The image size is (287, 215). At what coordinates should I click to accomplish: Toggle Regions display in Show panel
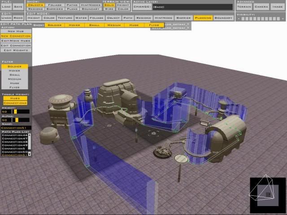(35, 9)
